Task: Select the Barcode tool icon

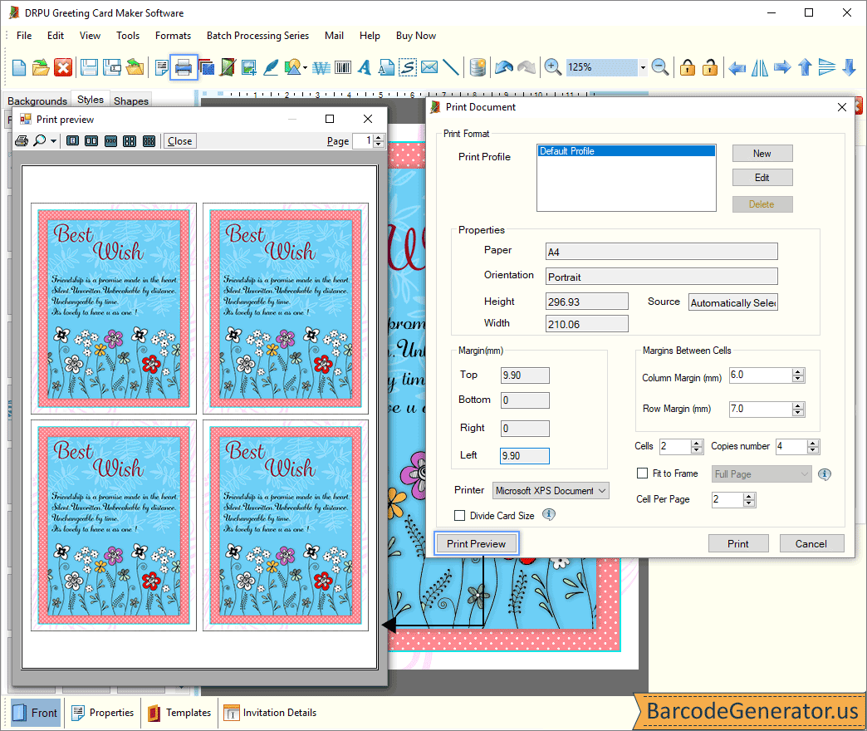Action: [x=343, y=67]
